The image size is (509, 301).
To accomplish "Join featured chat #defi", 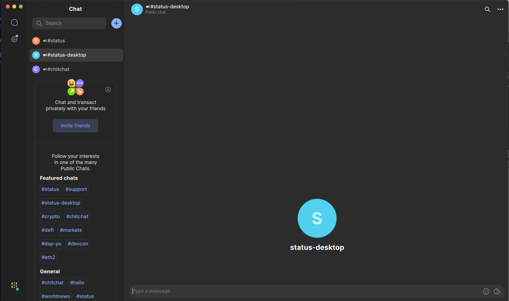I will pos(47,230).
